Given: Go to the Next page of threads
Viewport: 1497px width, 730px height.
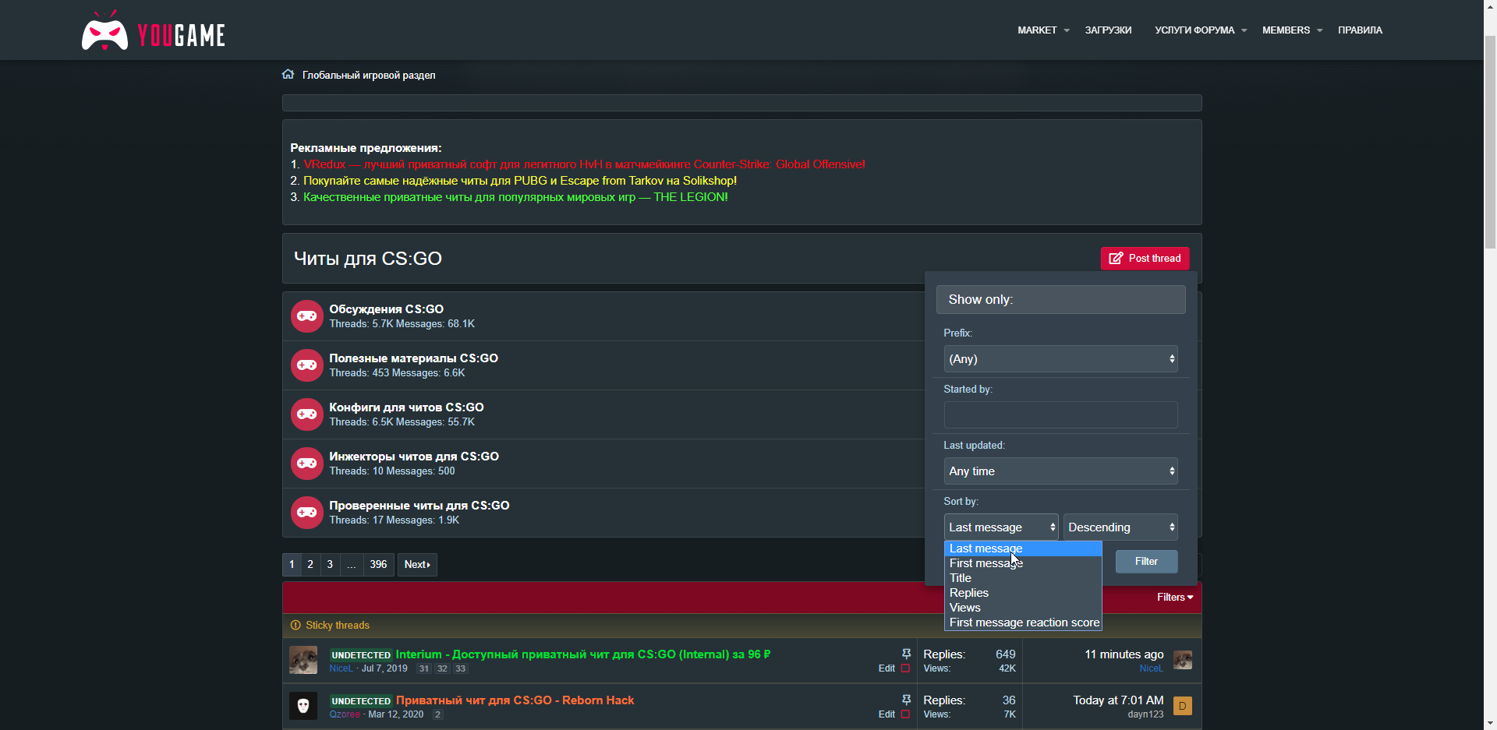Looking at the screenshot, I should click(417, 565).
